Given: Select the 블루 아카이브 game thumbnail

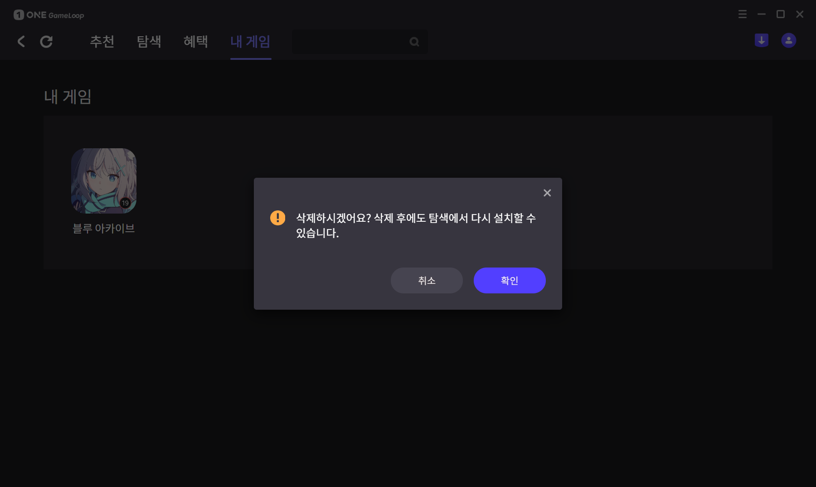Looking at the screenshot, I should click(104, 181).
